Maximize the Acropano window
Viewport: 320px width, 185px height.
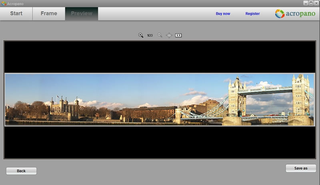tap(311, 3)
